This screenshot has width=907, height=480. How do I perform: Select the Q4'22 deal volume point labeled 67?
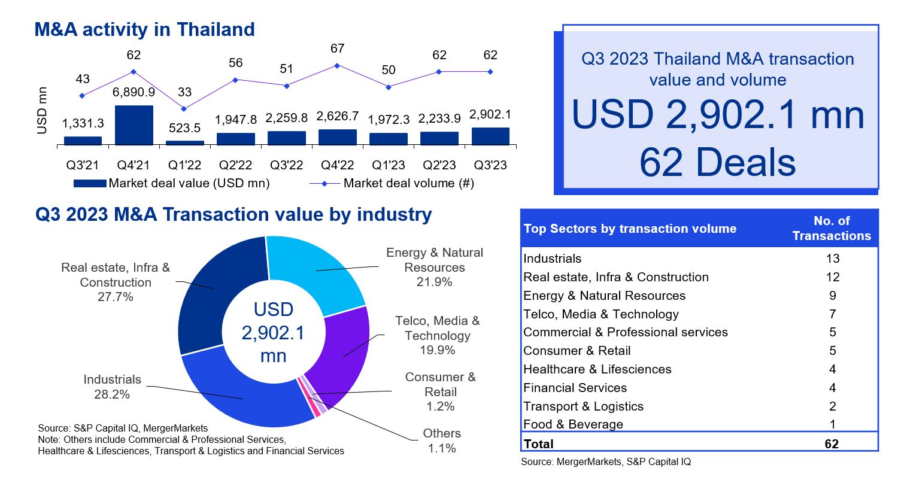[x=337, y=65]
